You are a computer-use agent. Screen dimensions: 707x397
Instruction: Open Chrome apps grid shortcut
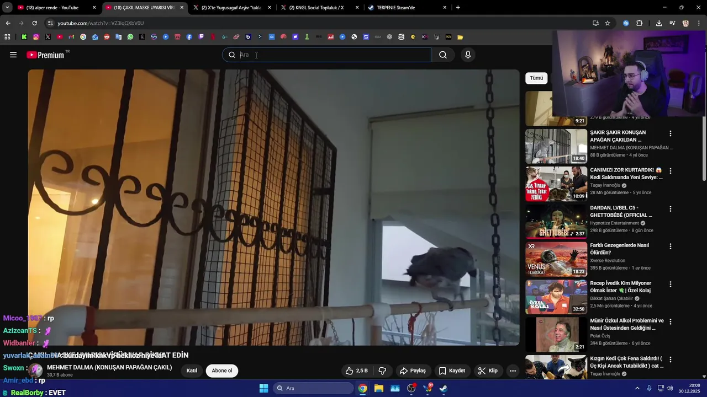[7, 37]
